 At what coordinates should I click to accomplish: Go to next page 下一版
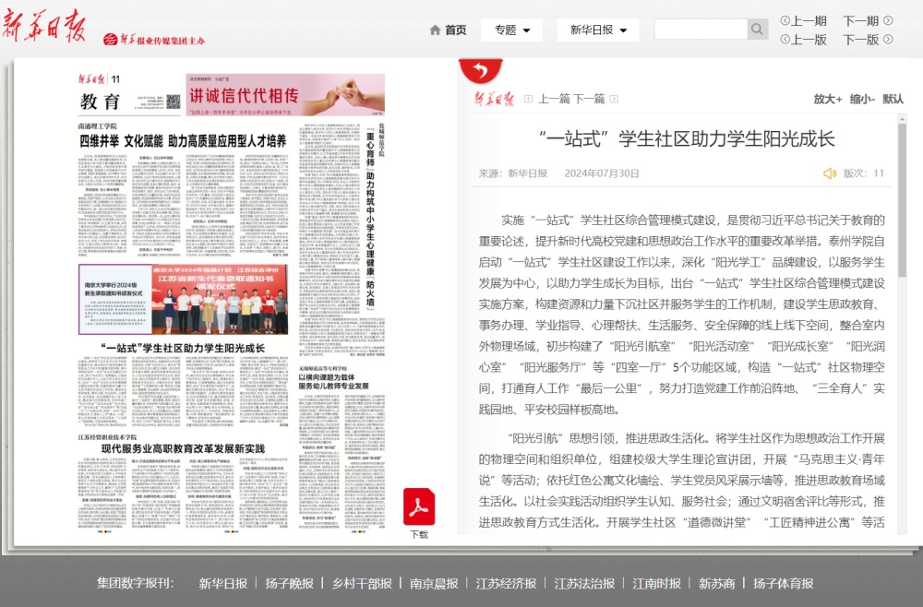coord(867,40)
